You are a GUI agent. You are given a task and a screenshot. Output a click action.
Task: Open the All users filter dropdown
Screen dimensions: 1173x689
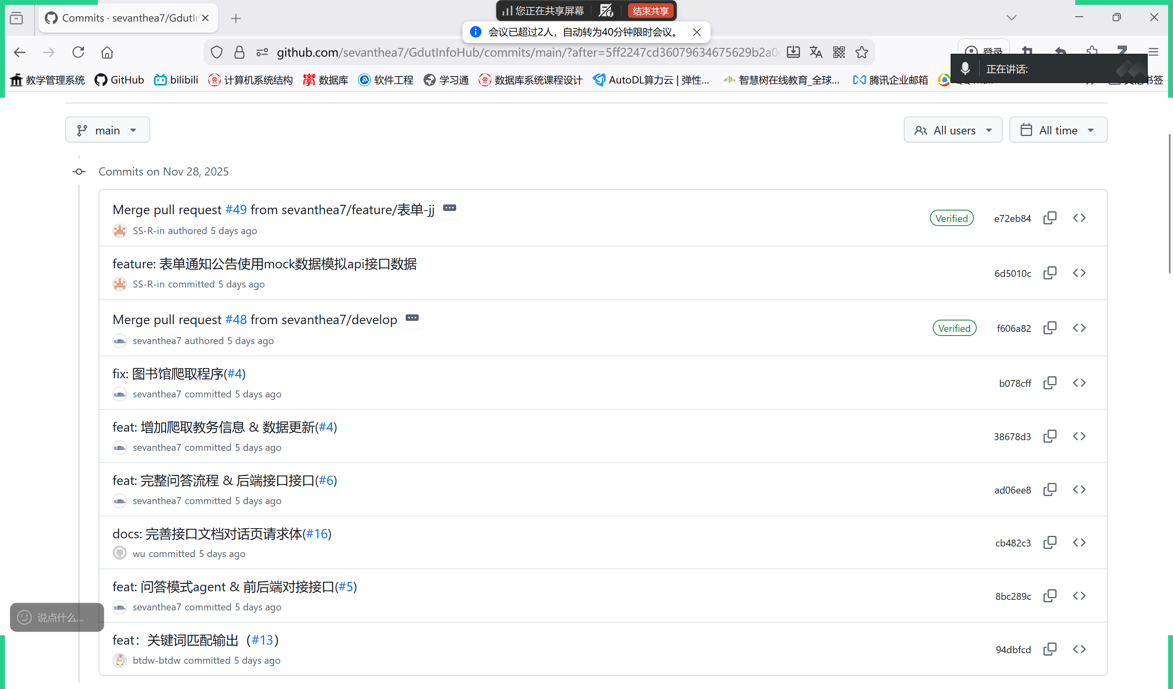tap(953, 130)
